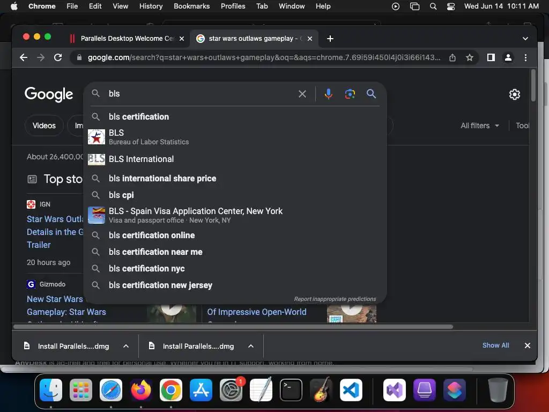
Task: Open Chrome three-dot menu
Action: 525,57
